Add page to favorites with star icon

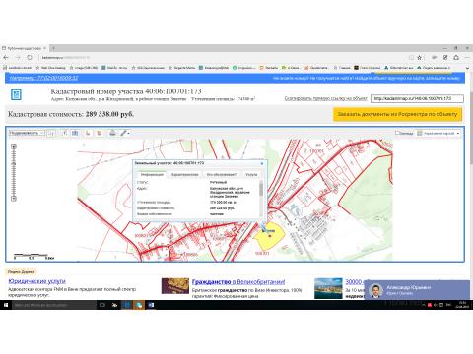pos(419,57)
